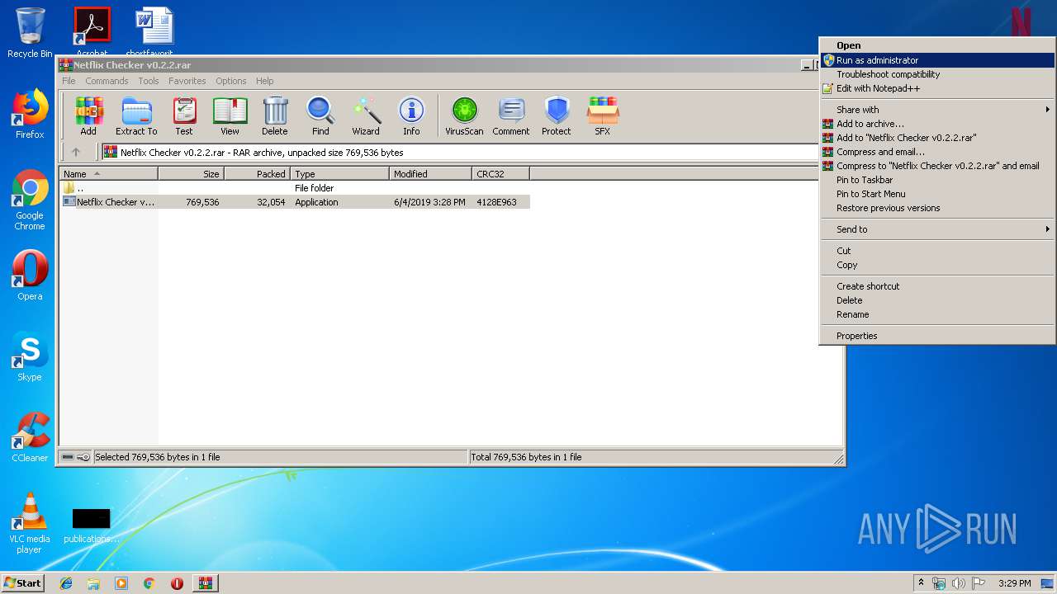Select Pin to Taskbar
This screenshot has height=594, width=1057.
click(x=937, y=180)
